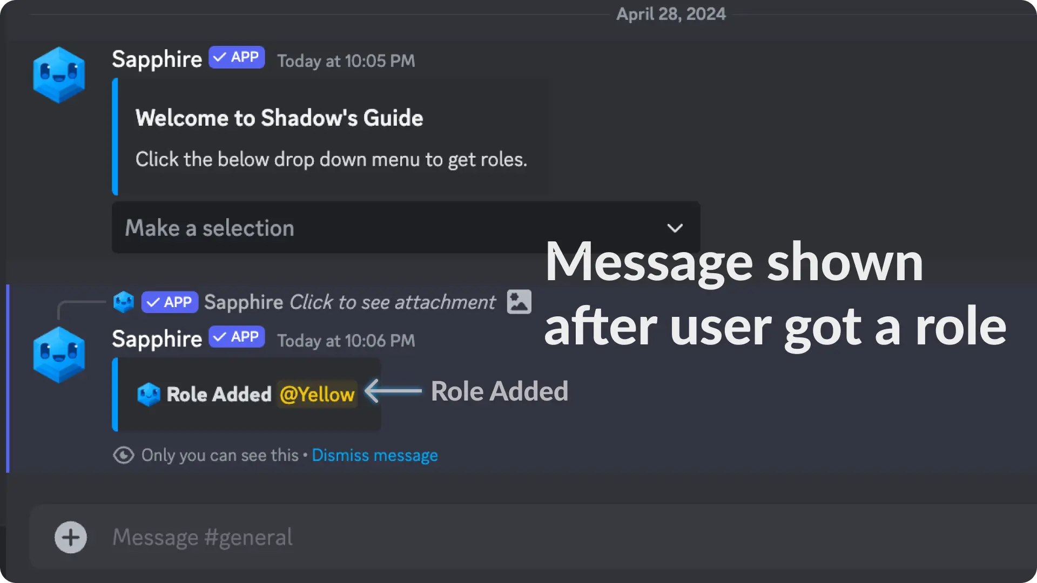Click the eye icon beside Only you can see this
Viewport: 1037px width, 583px height.
124,455
